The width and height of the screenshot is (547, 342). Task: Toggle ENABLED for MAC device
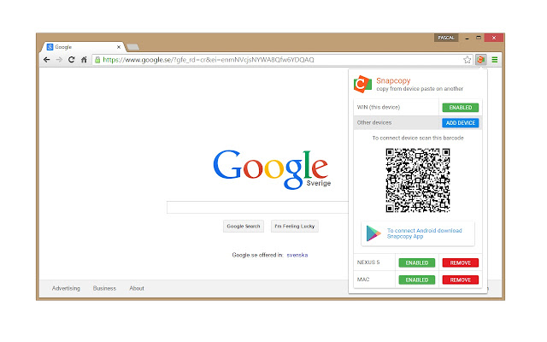click(x=417, y=280)
